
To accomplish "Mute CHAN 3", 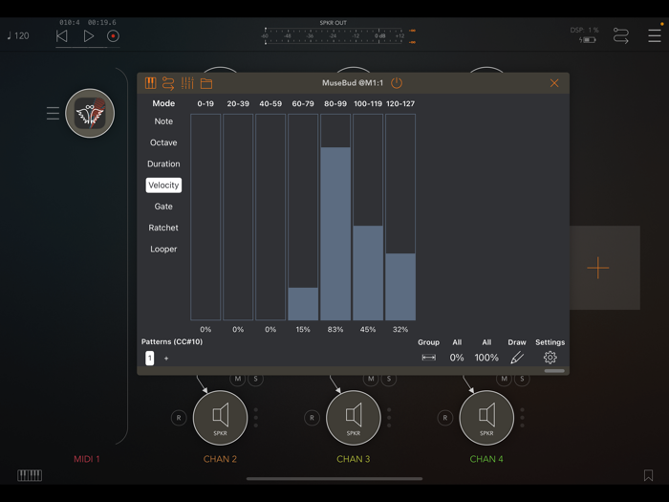I will [x=371, y=379].
